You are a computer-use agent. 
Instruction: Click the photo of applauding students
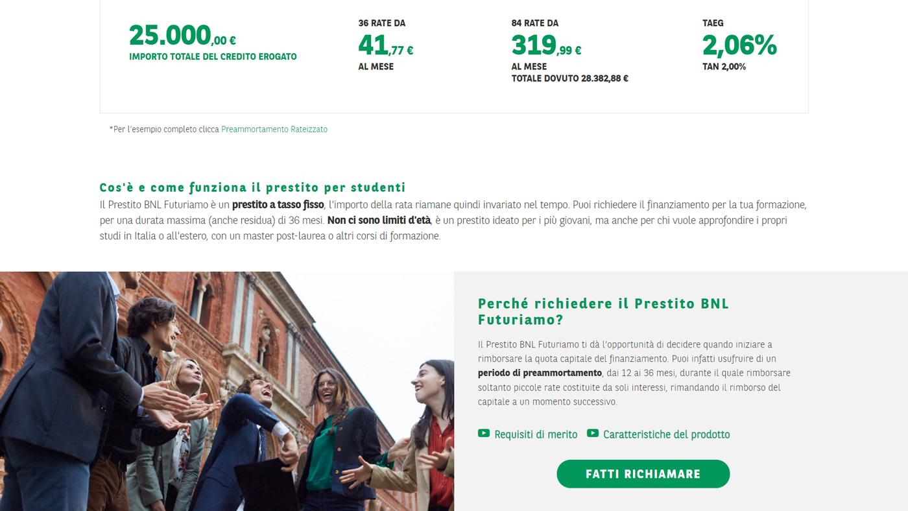pos(227,391)
